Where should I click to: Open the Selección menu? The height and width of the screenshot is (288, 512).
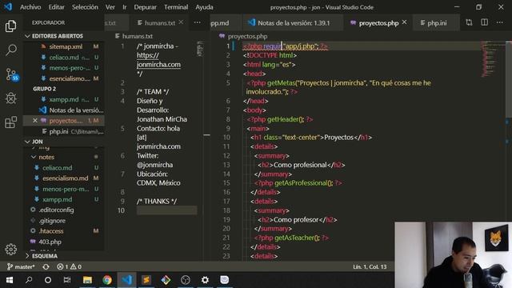[x=85, y=7]
